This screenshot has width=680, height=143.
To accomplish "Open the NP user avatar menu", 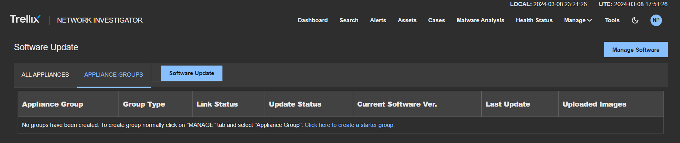I will [656, 20].
